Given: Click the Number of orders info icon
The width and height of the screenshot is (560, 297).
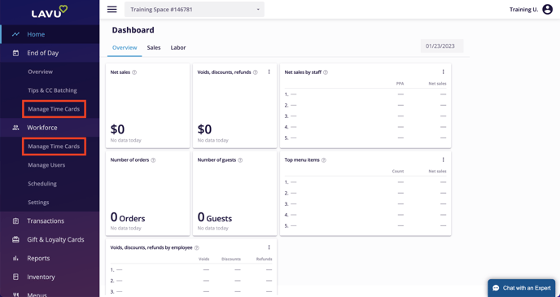Looking at the screenshot, I should pyautogui.click(x=153, y=160).
